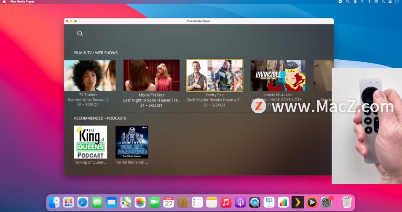The width and height of the screenshot is (402, 212).
Task: Click the 'RECOMMENDED • PODCASTS' heading
Action: pyautogui.click(x=100, y=118)
